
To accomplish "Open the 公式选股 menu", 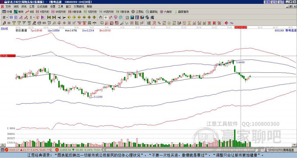I will [42, 6].
